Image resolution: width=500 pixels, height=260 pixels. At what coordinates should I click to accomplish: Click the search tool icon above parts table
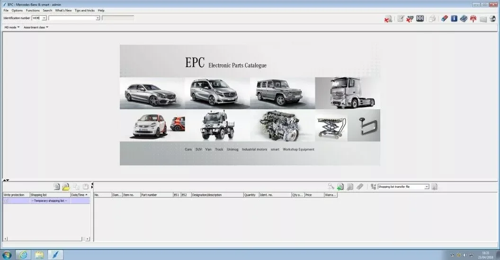coord(331,187)
